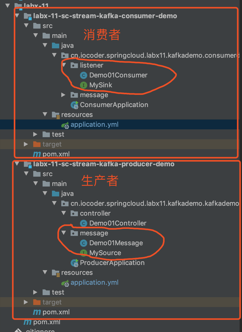Collapse the consumer listener package
The height and width of the screenshot is (332, 242).
coord(64,65)
